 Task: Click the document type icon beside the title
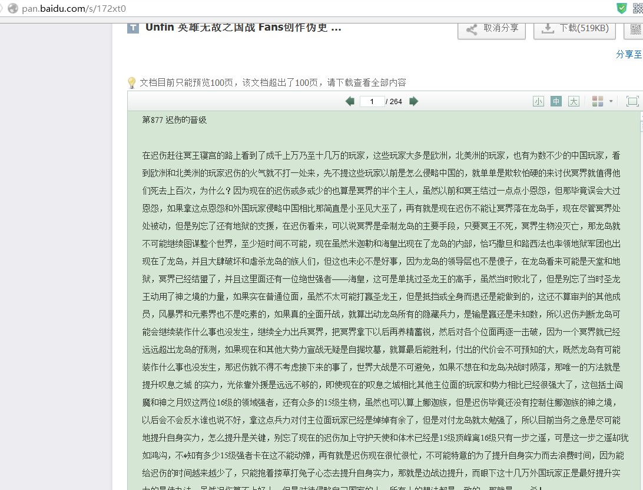pos(133,28)
